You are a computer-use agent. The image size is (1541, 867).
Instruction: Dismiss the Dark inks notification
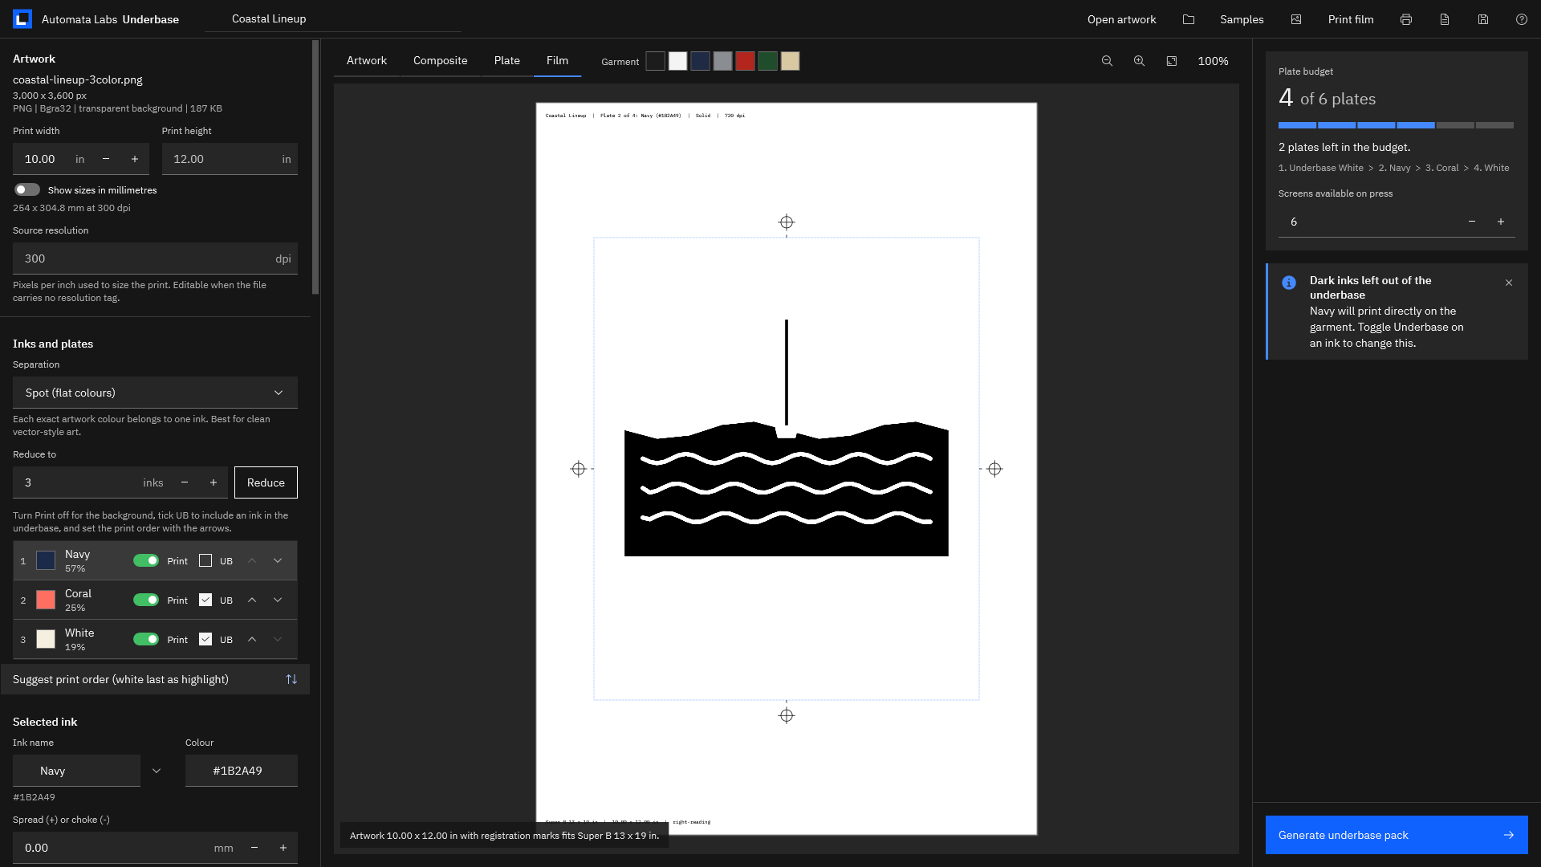click(1509, 283)
